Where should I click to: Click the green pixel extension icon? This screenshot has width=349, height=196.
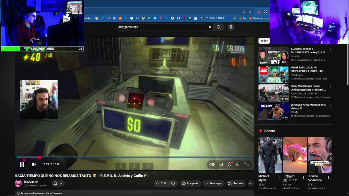265,11
